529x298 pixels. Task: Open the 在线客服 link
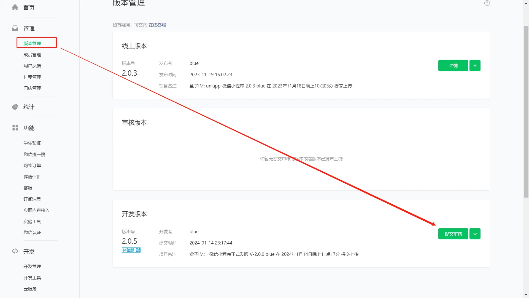click(x=157, y=25)
